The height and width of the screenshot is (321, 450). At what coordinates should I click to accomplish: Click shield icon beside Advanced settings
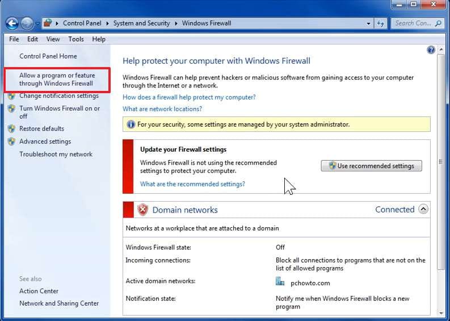coord(11,141)
